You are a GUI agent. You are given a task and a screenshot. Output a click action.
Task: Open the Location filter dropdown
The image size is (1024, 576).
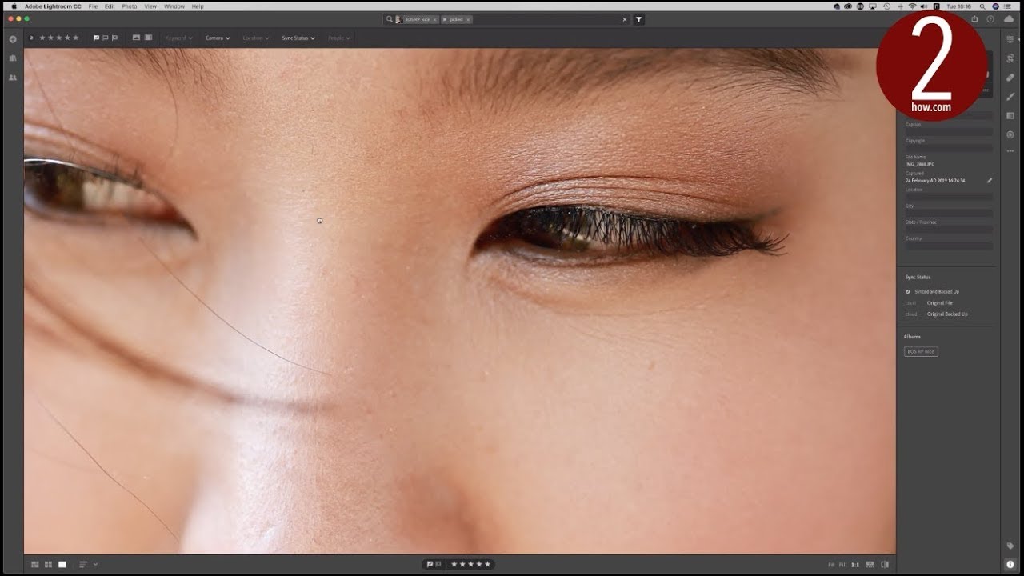[x=255, y=38]
